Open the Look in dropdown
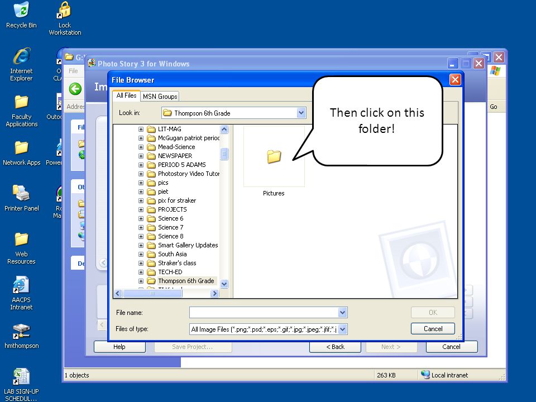The image size is (536, 402). point(301,113)
